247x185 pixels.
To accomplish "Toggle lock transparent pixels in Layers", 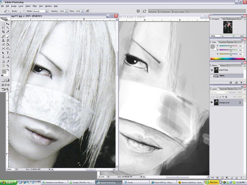I will 217,97.
